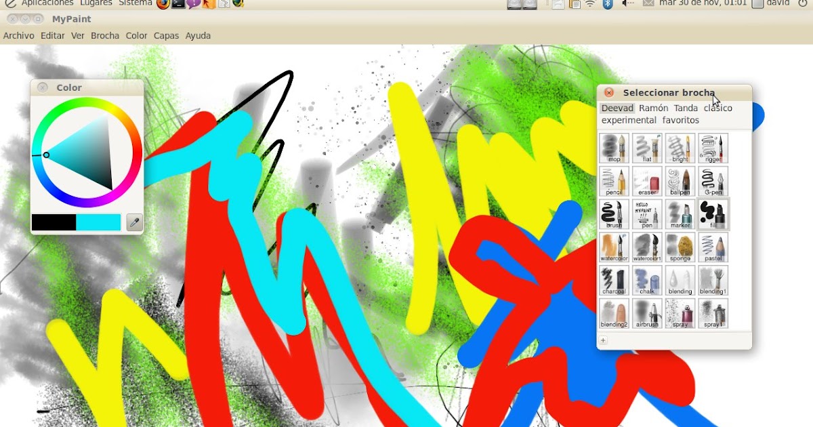This screenshot has height=427, width=813.
Task: Select the eyedropper color picker tool
Action: point(134,222)
